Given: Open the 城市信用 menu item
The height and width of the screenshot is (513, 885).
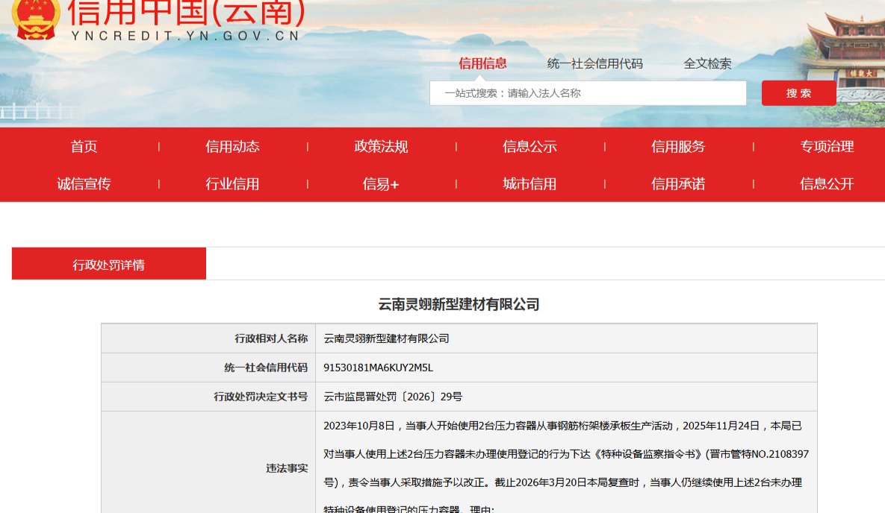Looking at the screenshot, I should (x=530, y=183).
